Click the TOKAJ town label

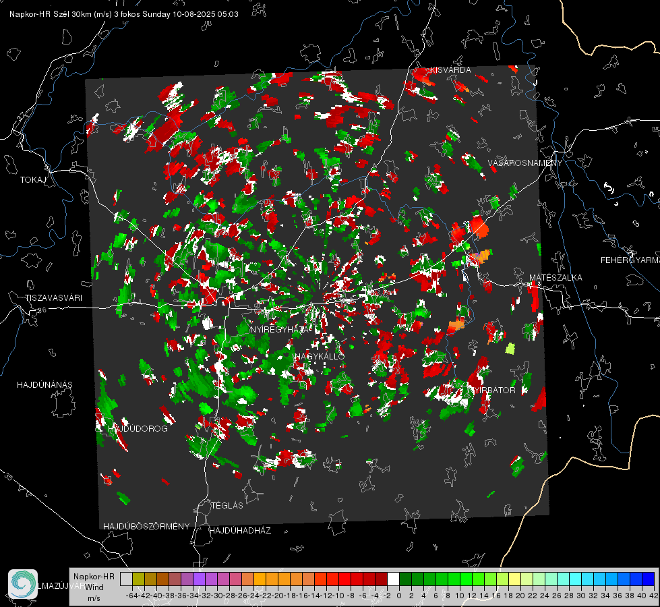pos(33,180)
